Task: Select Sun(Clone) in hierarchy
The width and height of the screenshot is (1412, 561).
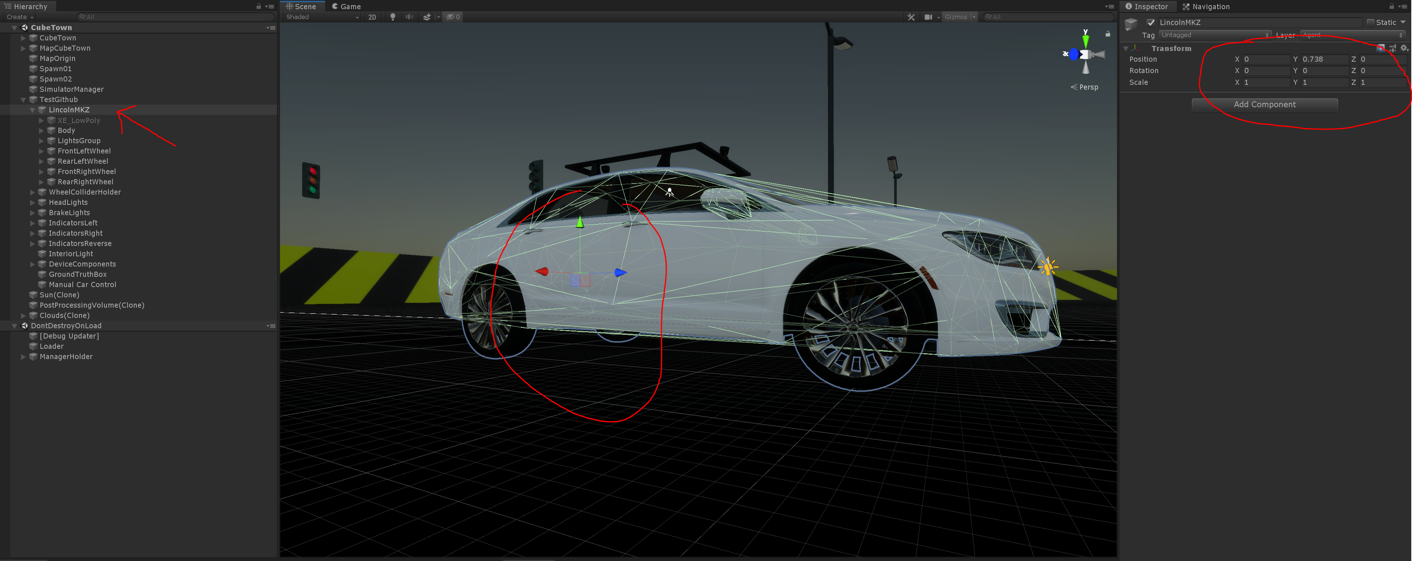Action: [59, 295]
